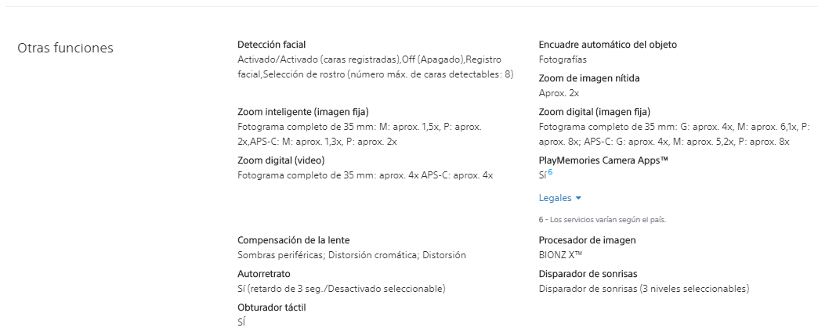
Task: Click the Aprox. 2x zoom value
Action: tap(559, 94)
